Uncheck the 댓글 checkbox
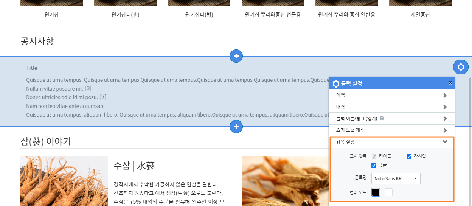This screenshot has width=472, height=206. (374, 165)
